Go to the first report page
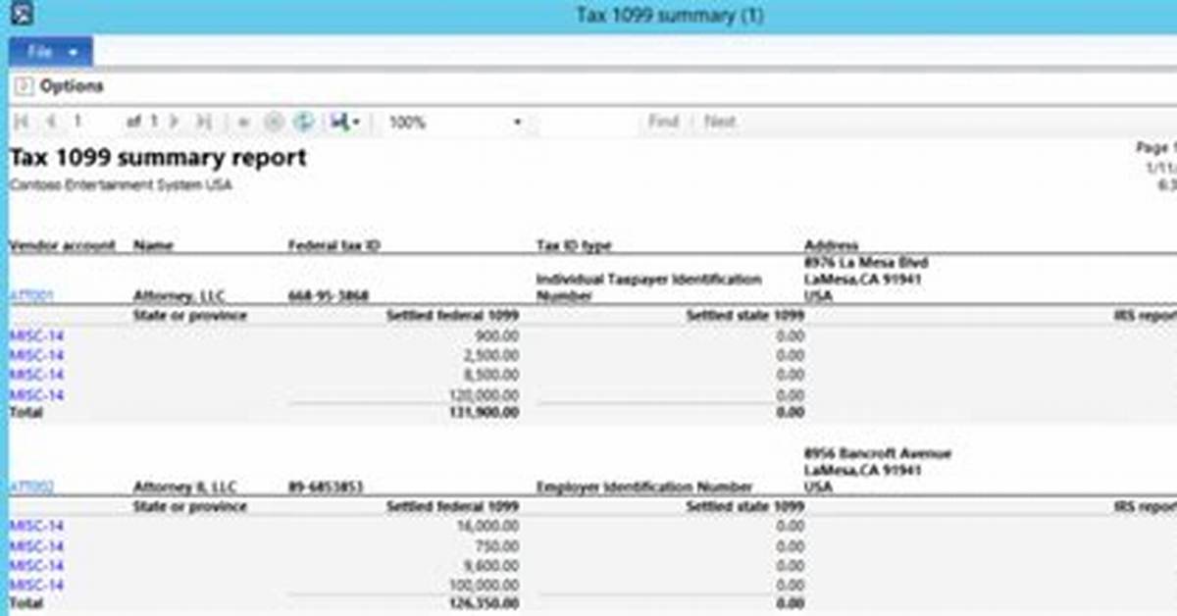This screenshot has height=616, width=1177. (23, 122)
